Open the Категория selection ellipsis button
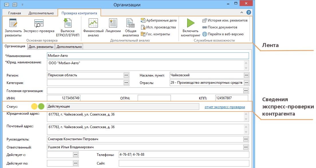 pos(126,83)
